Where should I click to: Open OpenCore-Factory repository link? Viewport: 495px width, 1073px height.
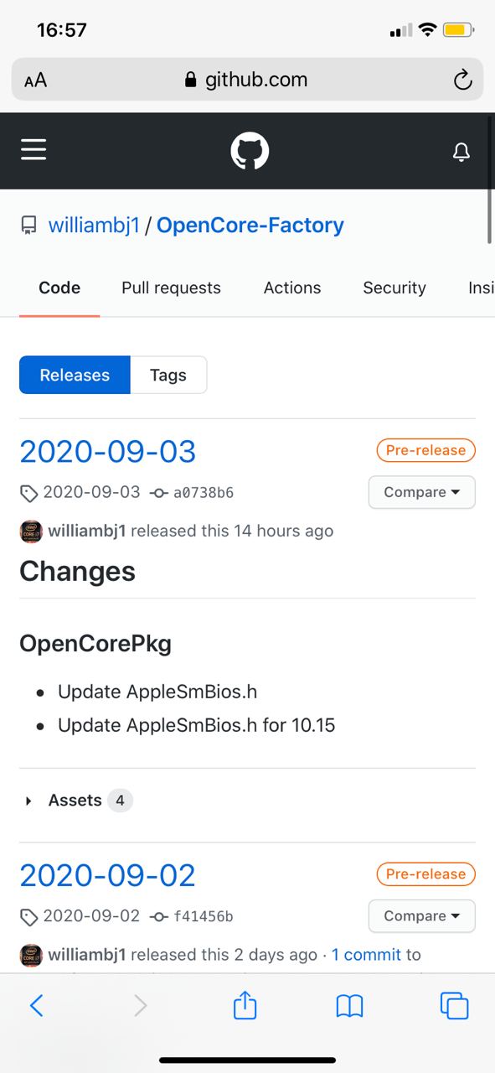pos(250,225)
